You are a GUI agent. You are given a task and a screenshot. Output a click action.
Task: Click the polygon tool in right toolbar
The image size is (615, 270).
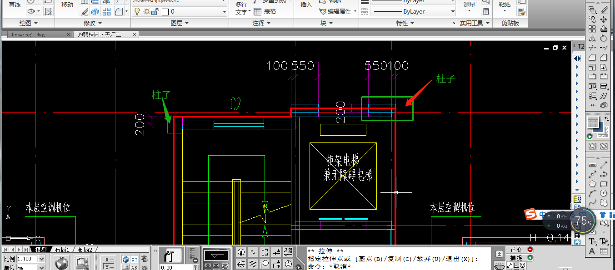[x=592, y=184]
